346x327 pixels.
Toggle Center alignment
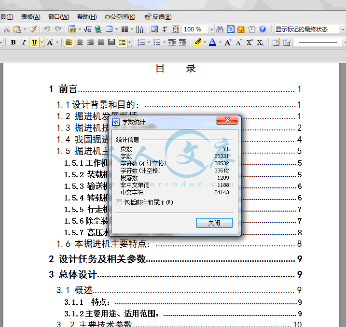(80, 42)
